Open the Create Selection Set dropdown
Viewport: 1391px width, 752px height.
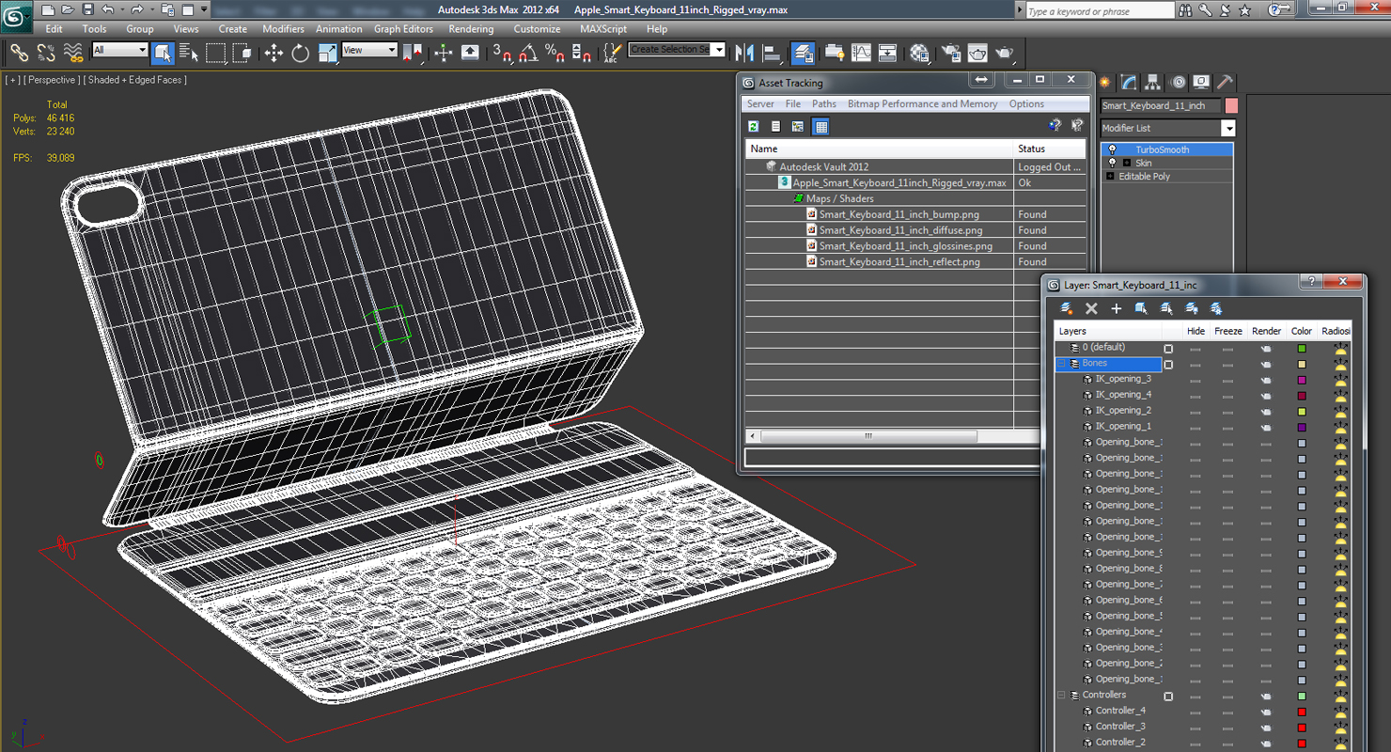coord(677,50)
